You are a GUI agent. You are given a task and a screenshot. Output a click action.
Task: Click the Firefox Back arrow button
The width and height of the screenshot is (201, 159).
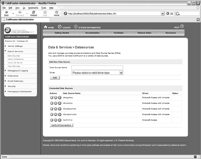click(x=6, y=14)
